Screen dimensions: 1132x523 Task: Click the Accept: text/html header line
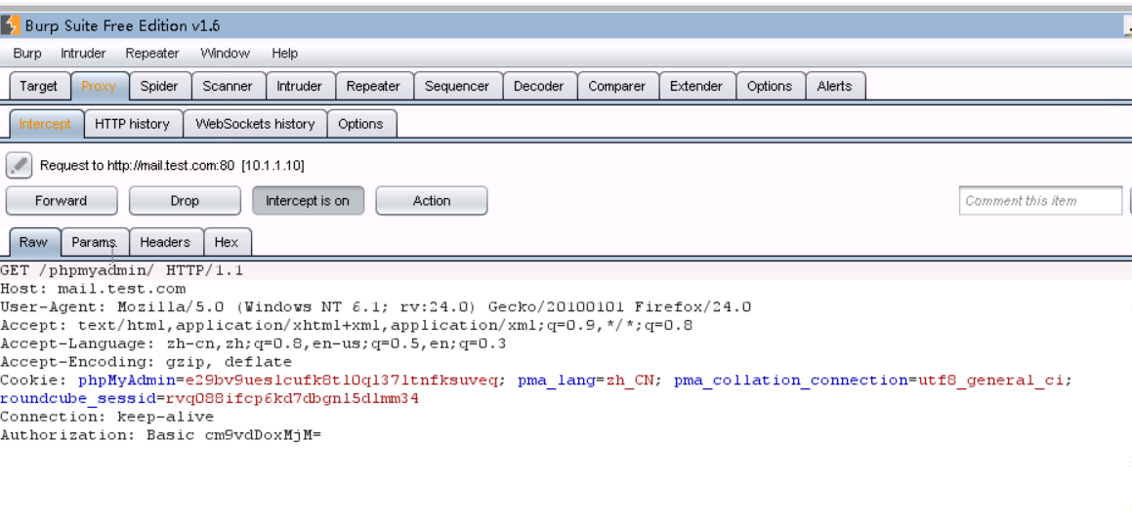tap(347, 325)
